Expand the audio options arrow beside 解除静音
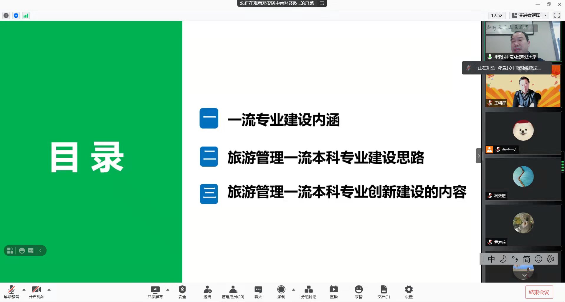565x302 pixels. pos(24,290)
